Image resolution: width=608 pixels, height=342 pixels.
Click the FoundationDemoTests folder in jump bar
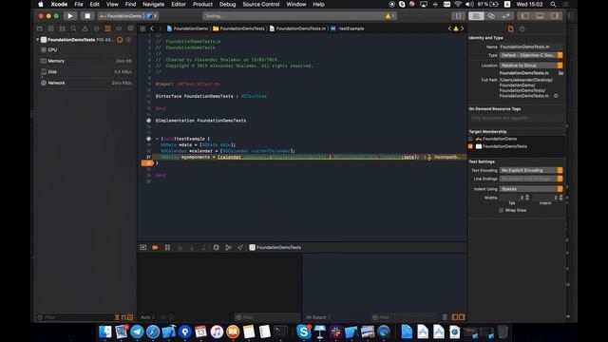[x=238, y=28]
